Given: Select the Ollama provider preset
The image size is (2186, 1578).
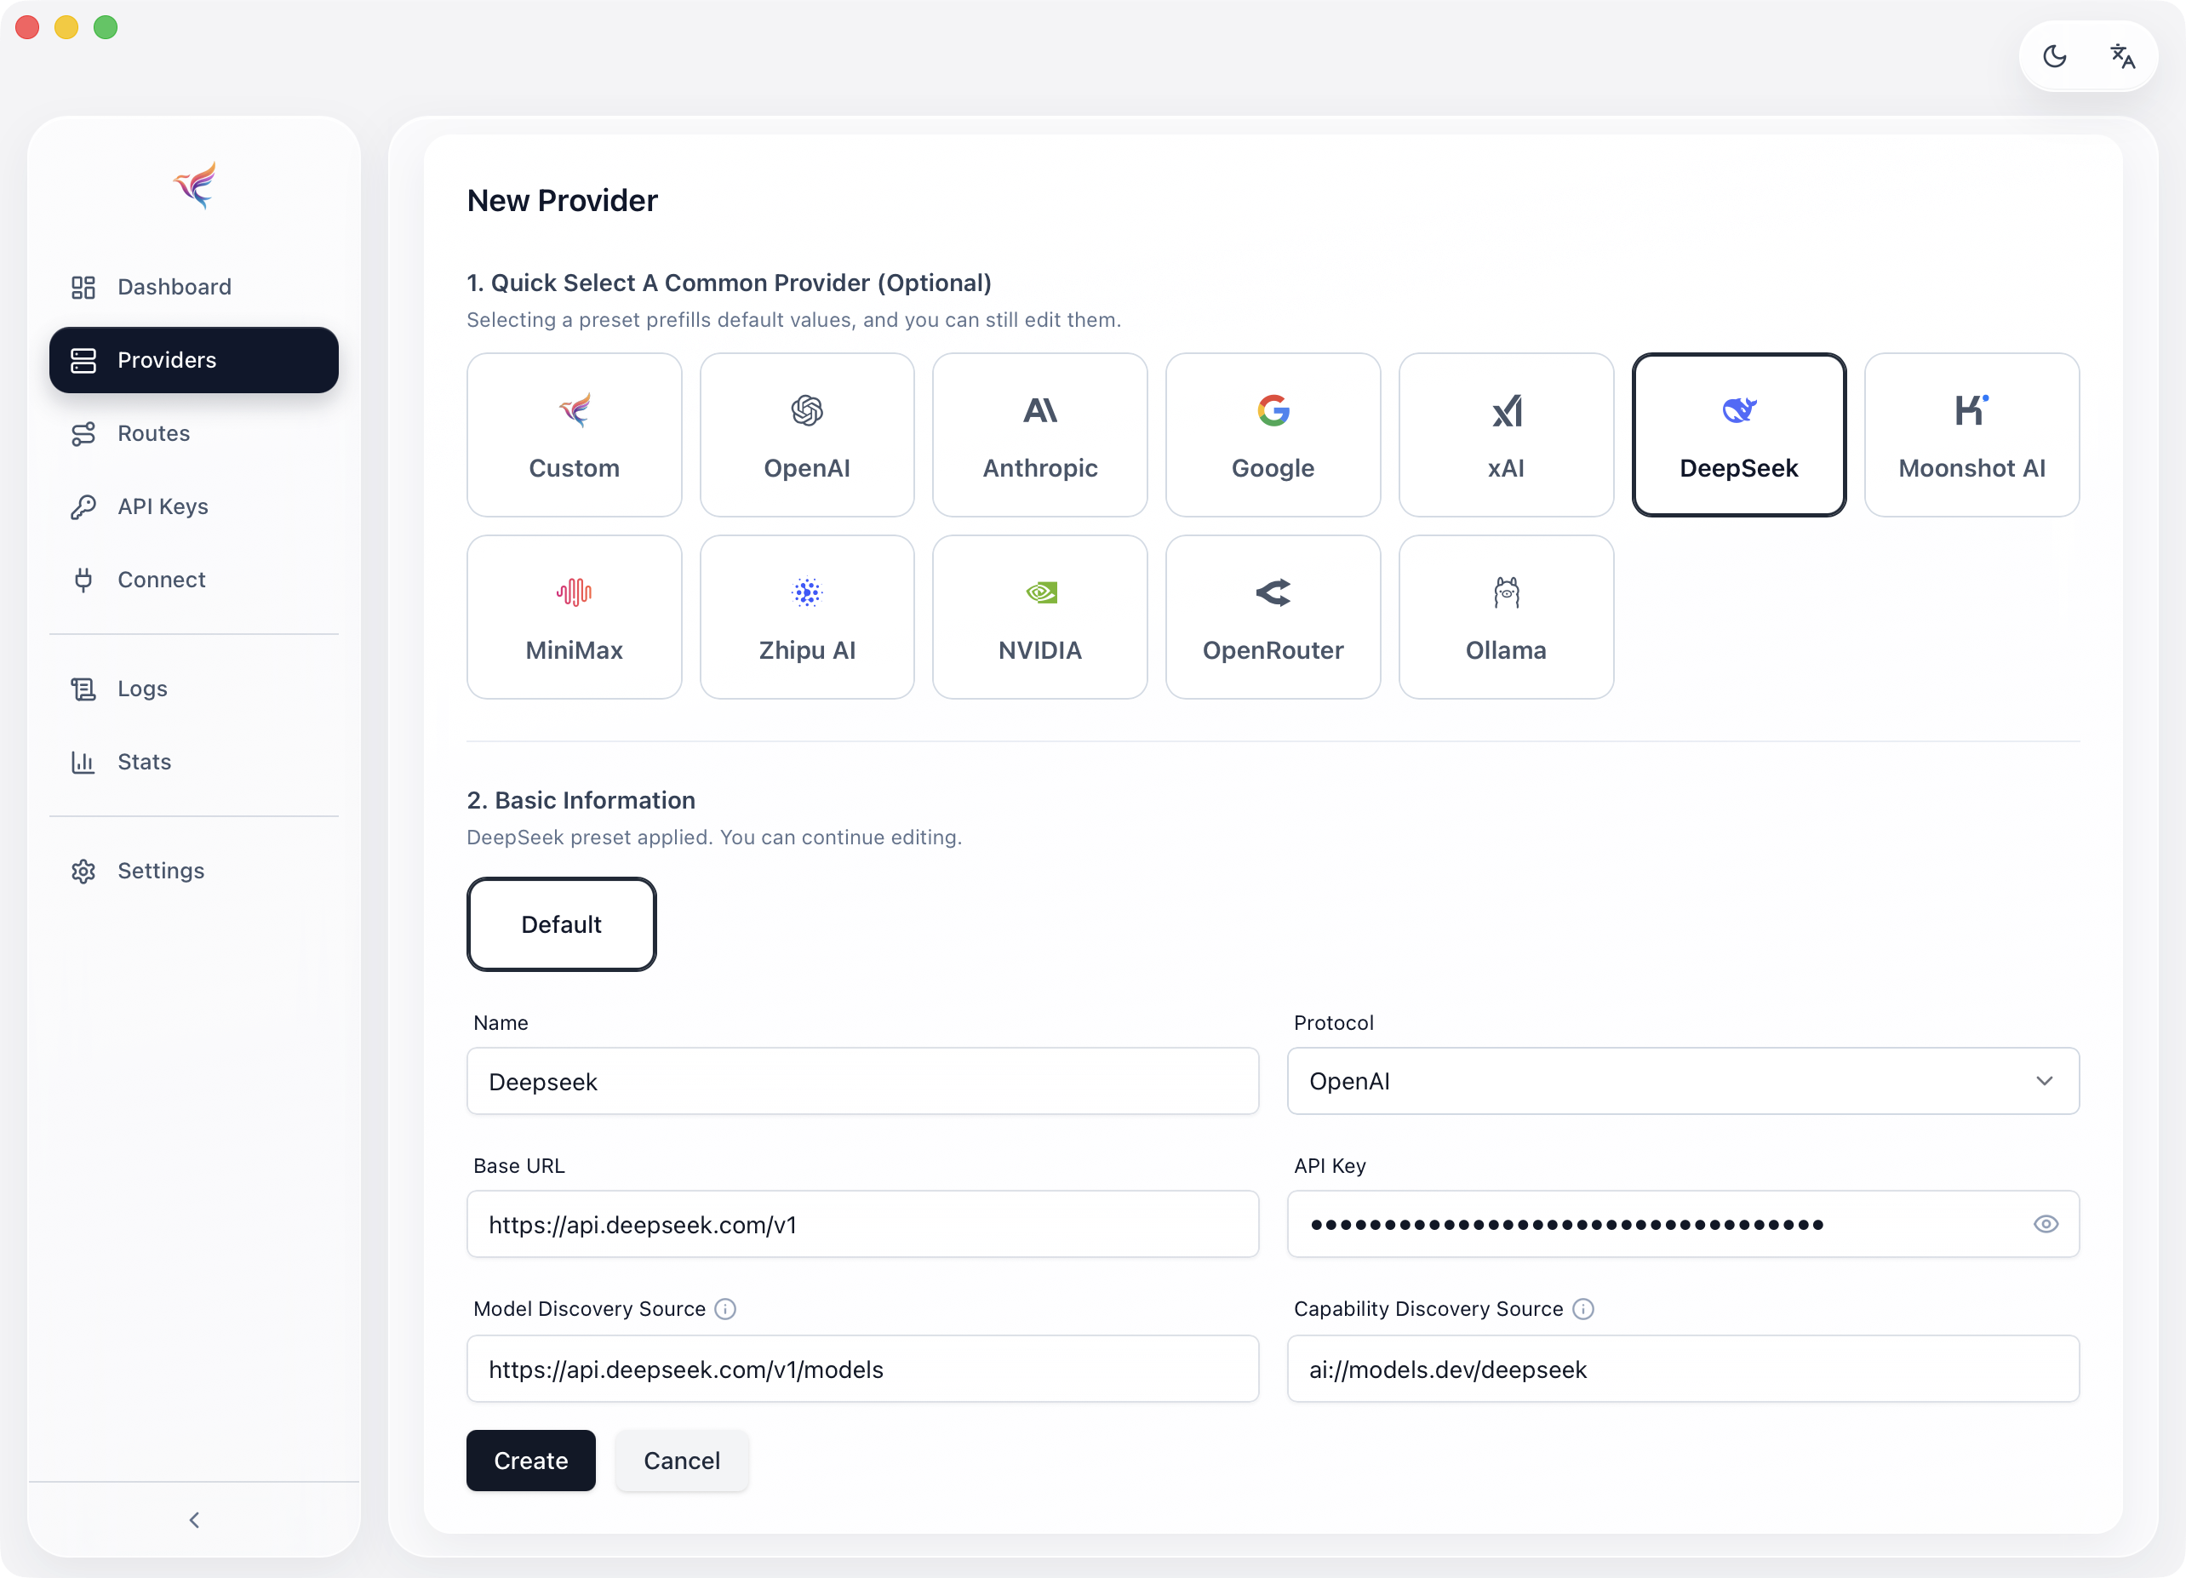Looking at the screenshot, I should tap(1506, 617).
